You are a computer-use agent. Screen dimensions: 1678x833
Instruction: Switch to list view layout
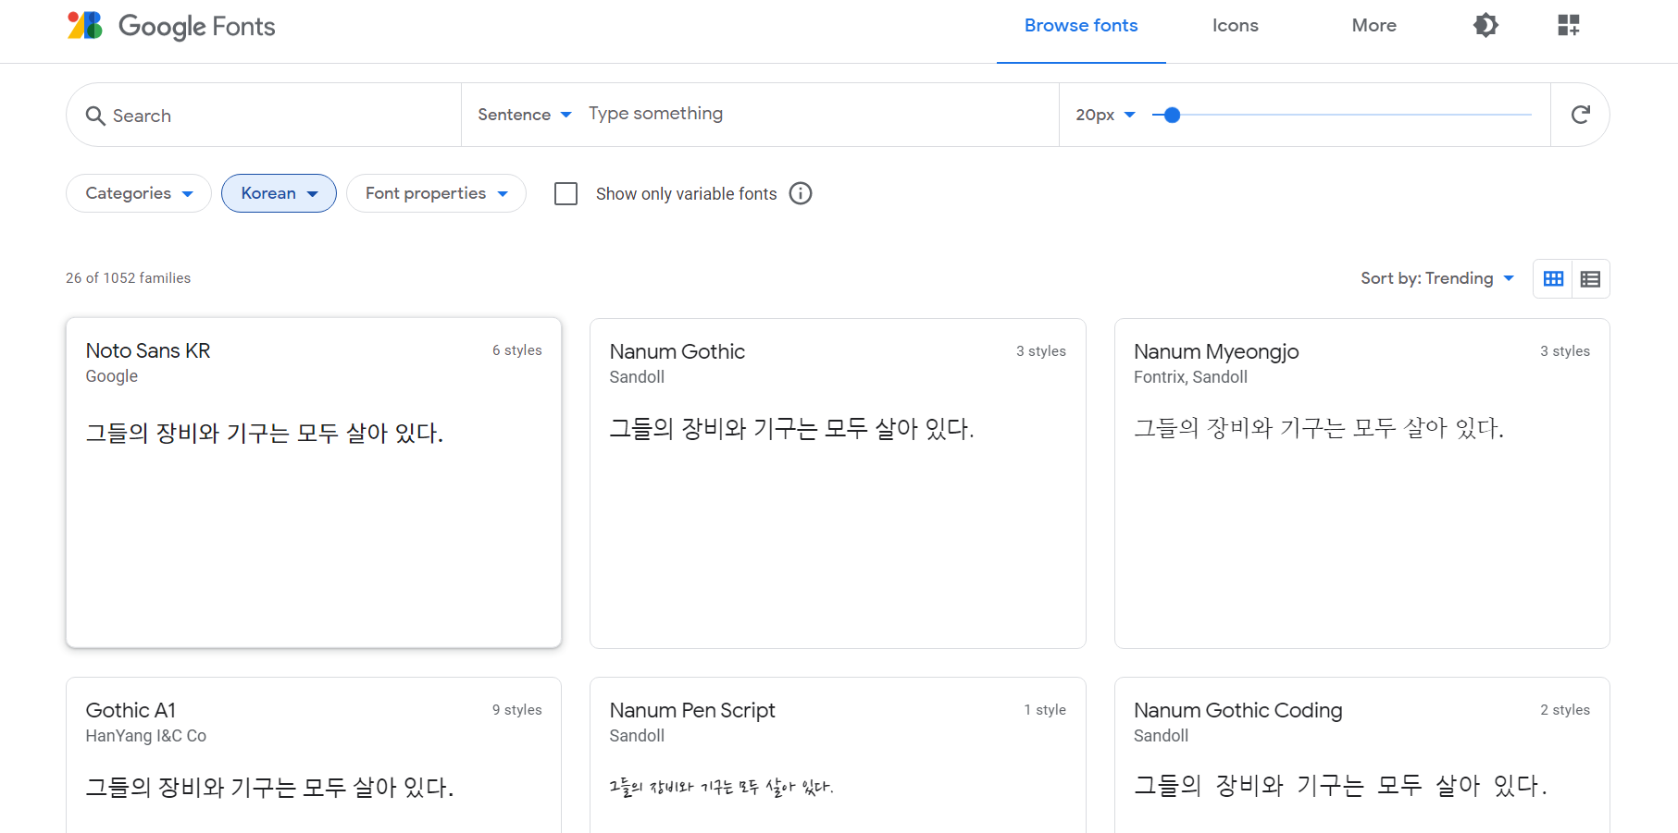[x=1591, y=278]
